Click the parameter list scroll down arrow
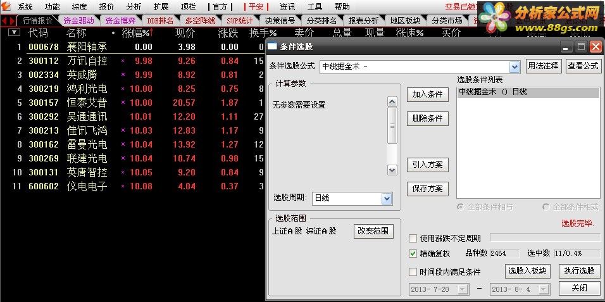This screenshot has width=605, height=302. coord(392,170)
